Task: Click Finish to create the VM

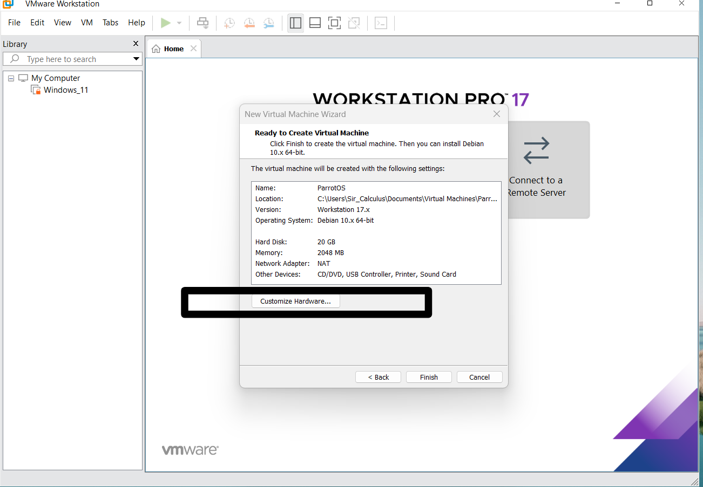Action: tap(429, 377)
